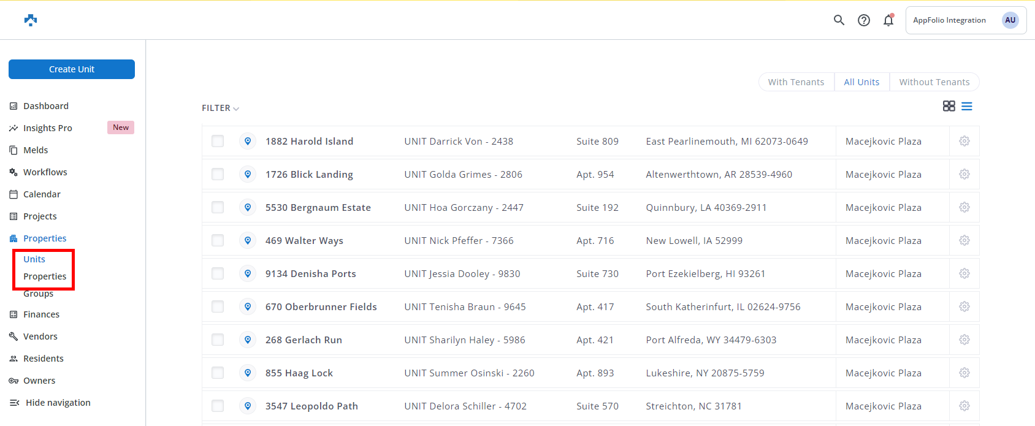Open Projects in sidebar

pos(33,216)
